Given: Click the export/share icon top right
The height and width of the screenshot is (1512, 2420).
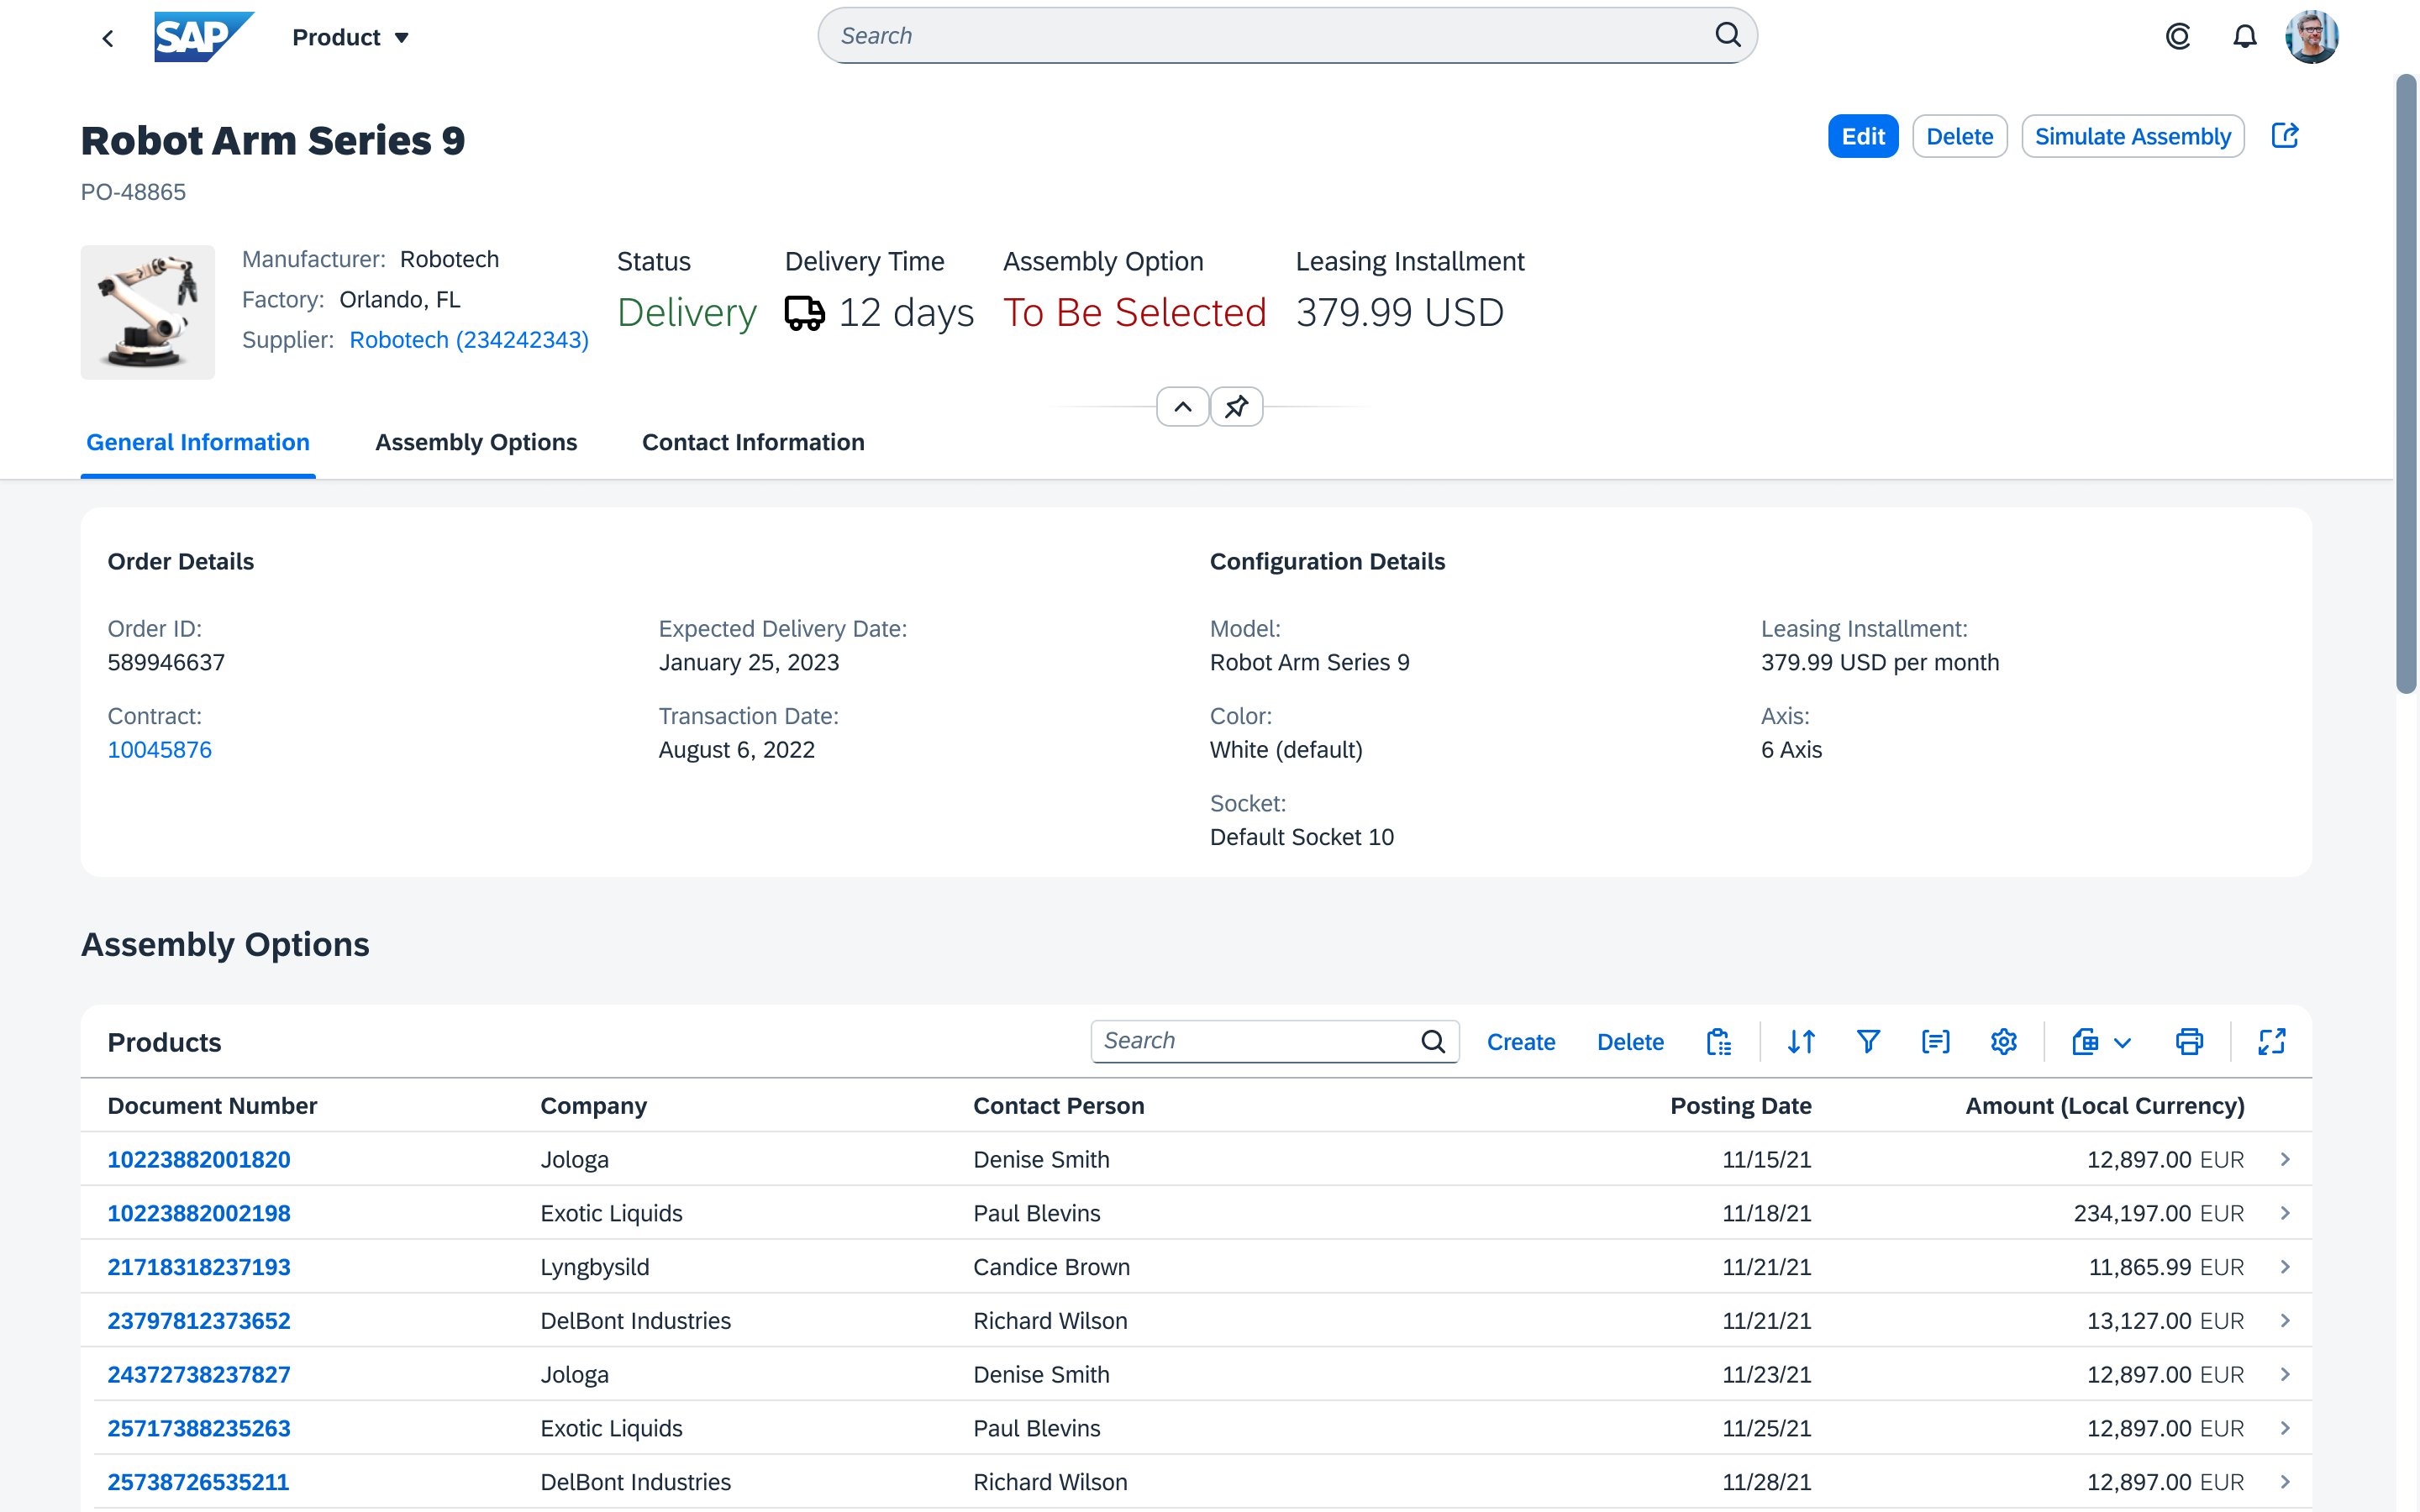Looking at the screenshot, I should pos(2286,136).
